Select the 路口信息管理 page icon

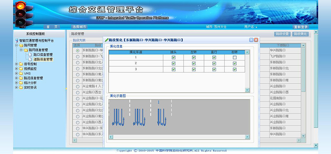click(30, 55)
